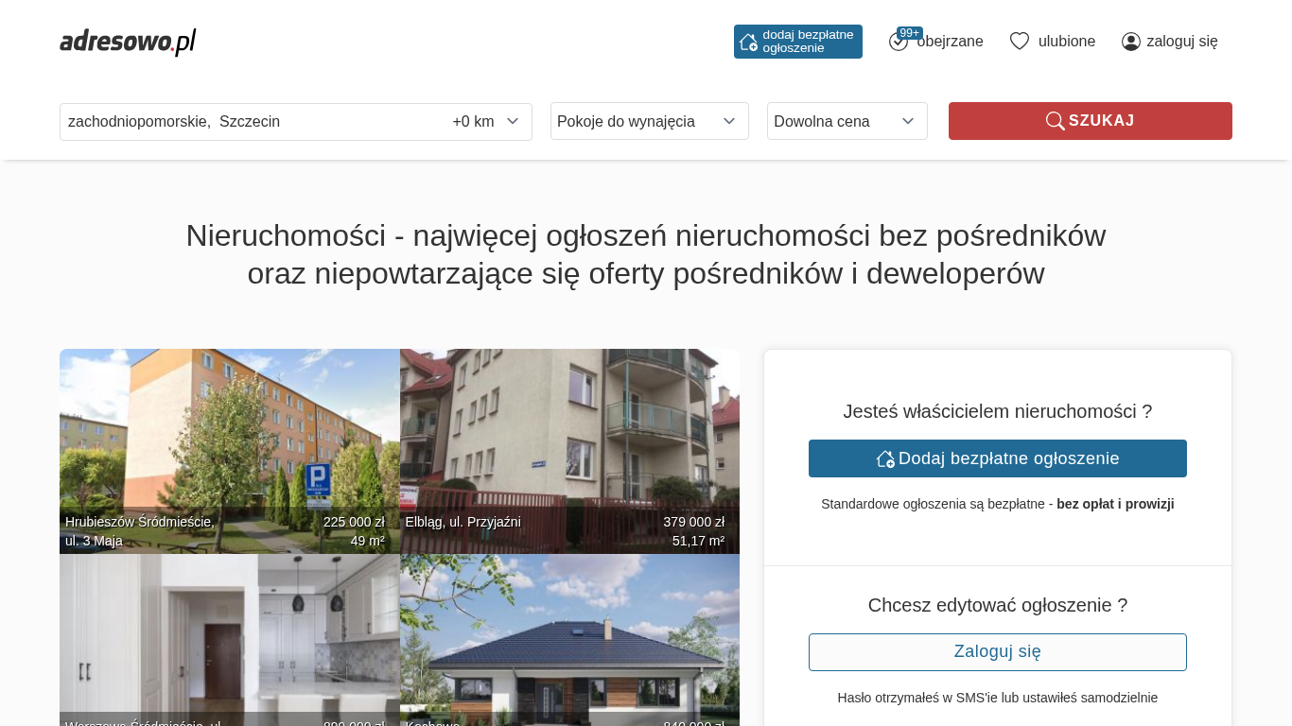
Task: Click house-plus icon in header add button
Action: (x=748, y=42)
